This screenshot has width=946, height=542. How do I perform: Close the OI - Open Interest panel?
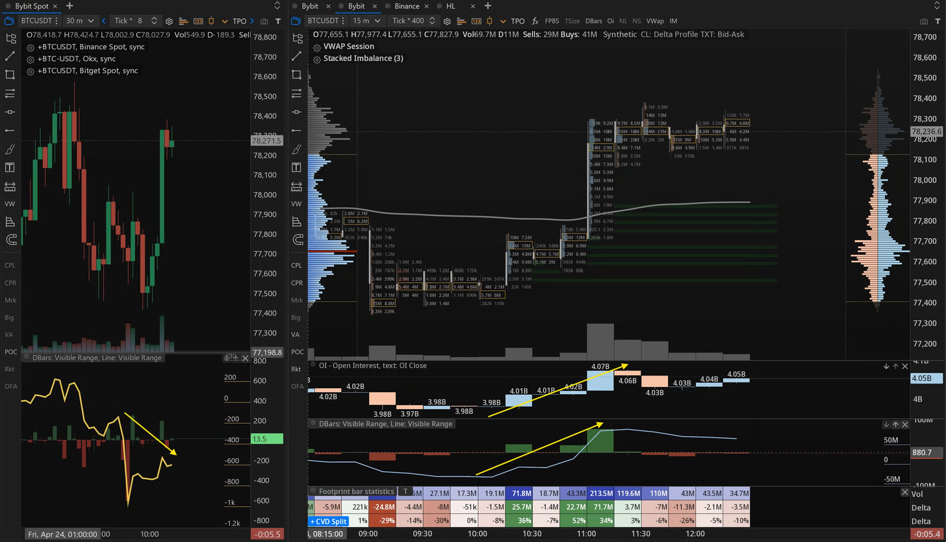tap(905, 366)
